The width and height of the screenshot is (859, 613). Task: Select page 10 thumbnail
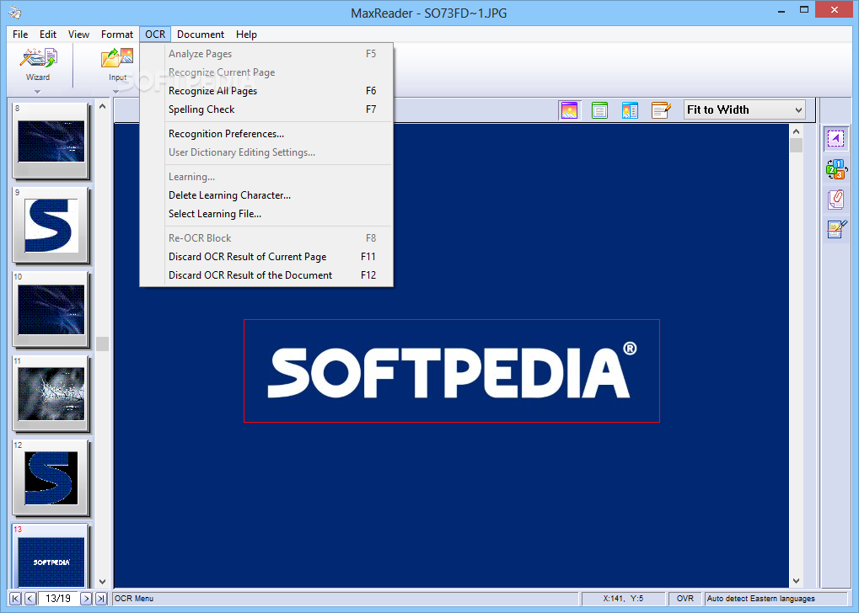pos(51,309)
